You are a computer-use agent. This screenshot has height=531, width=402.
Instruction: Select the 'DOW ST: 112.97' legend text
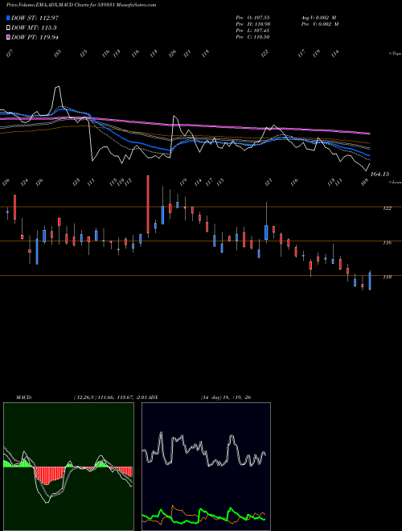[35, 18]
